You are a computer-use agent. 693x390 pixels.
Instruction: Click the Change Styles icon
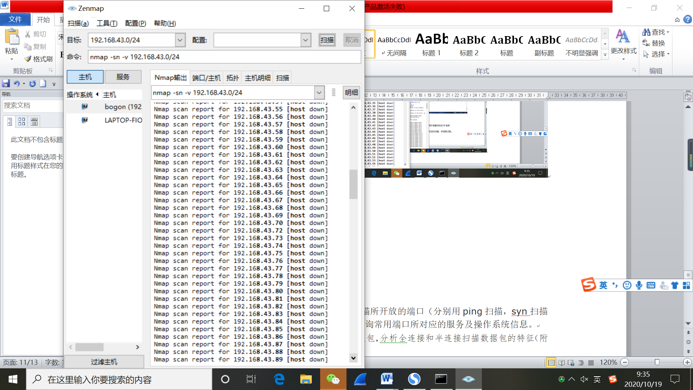tap(623, 36)
